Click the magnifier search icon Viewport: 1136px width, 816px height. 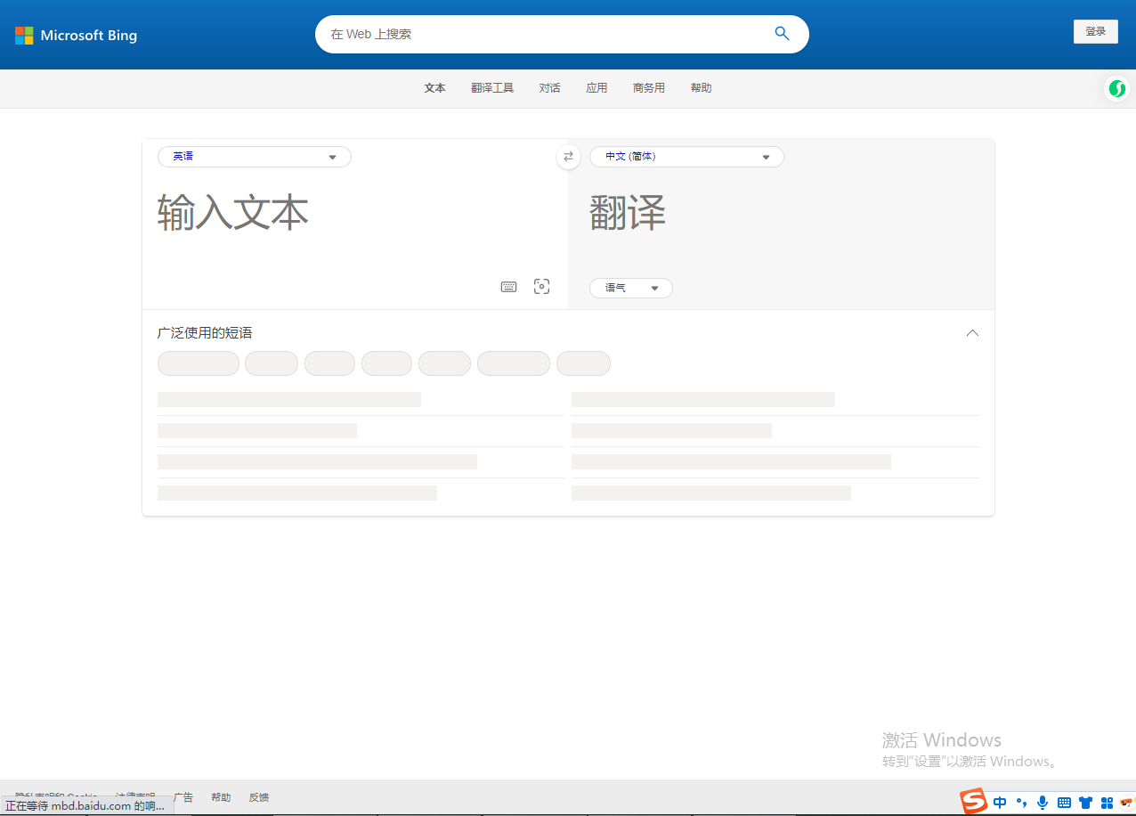pos(782,34)
